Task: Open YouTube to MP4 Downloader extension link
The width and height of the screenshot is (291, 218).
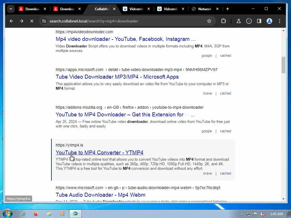Action: [x=125, y=115]
